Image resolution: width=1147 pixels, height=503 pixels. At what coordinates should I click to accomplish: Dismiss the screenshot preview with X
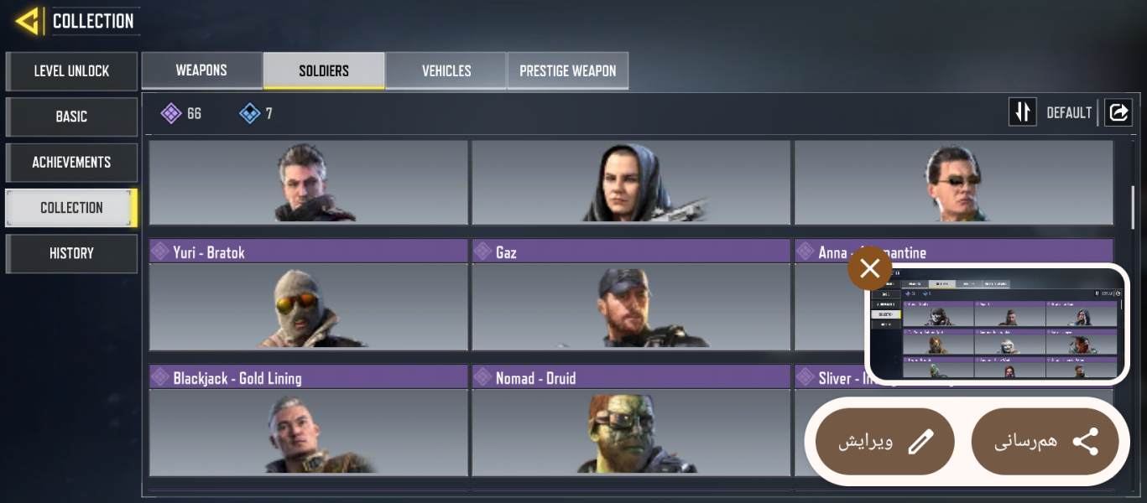(x=870, y=269)
